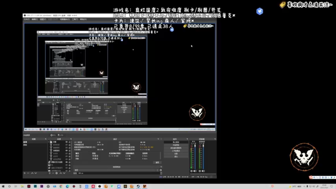336x189 pixels.
Task: Open Windows taskbar search
Action: click(x=9, y=186)
